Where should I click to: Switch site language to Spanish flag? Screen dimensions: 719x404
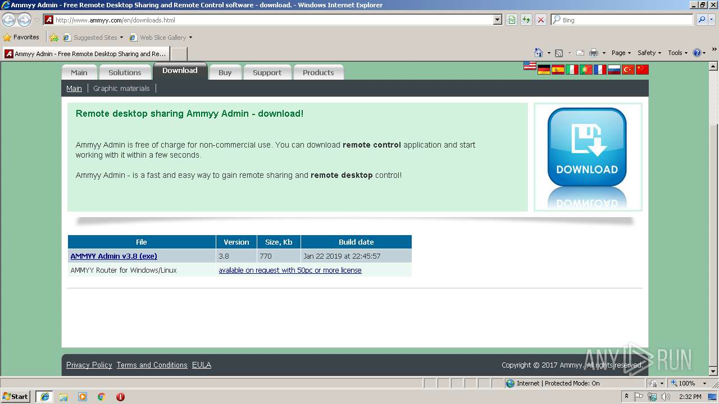(x=558, y=70)
